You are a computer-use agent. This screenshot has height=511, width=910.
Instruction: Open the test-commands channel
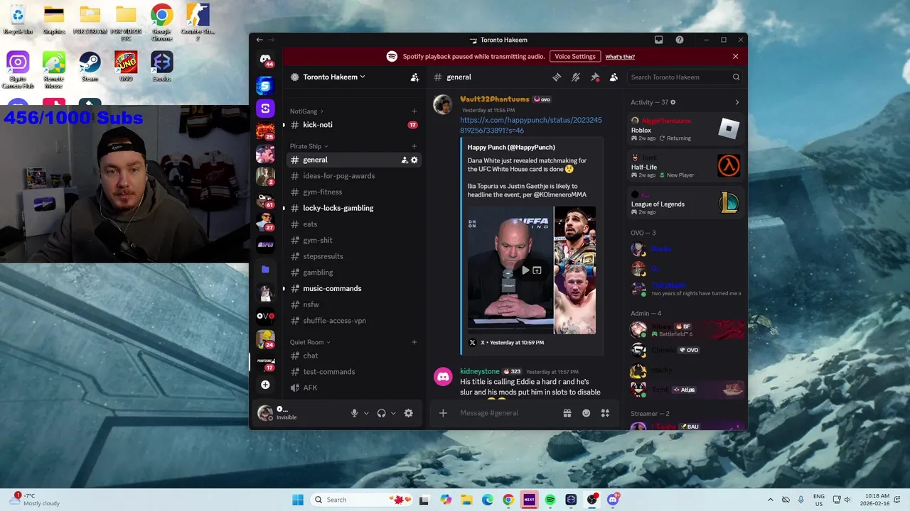(353, 372)
